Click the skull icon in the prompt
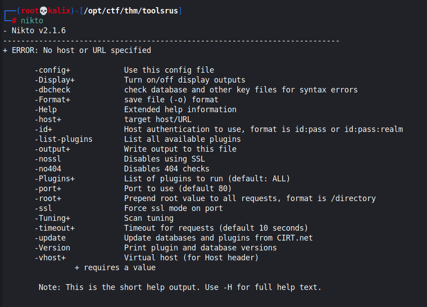The image size is (427, 307). click(44, 11)
